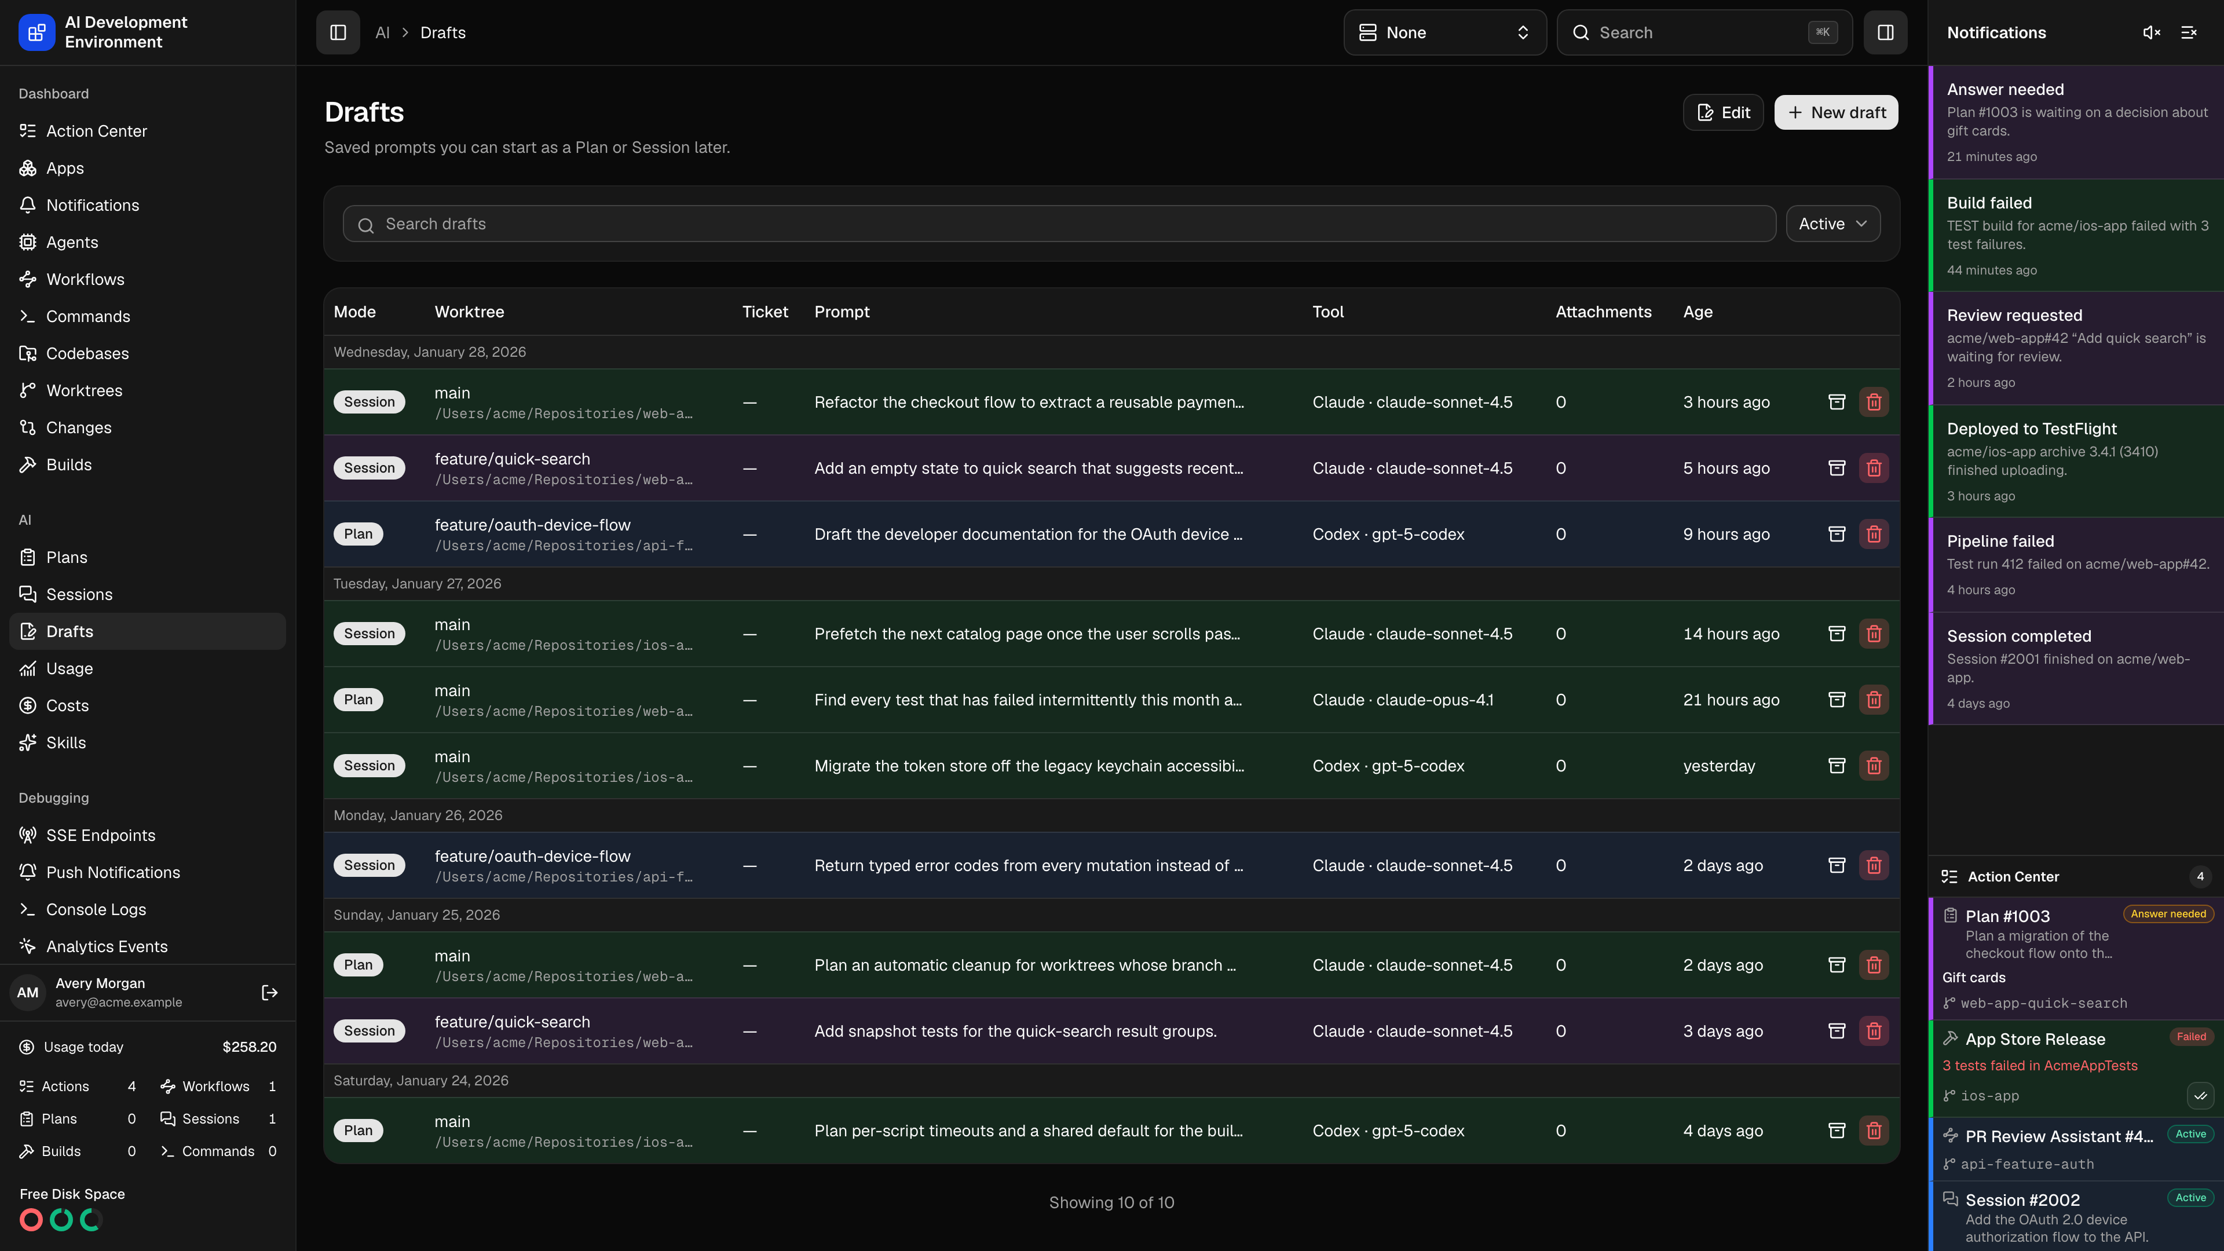The height and width of the screenshot is (1251, 2224).
Task: Archive the Plan automatic cleanup draft
Action: coord(1837,965)
